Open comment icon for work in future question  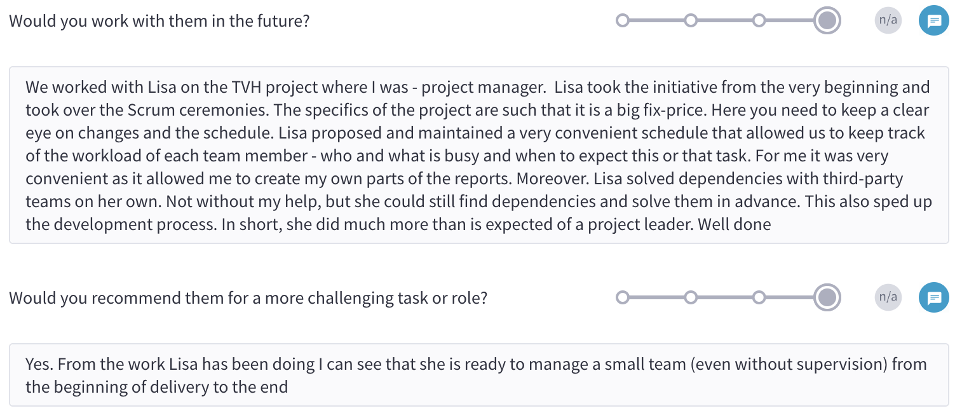point(934,21)
